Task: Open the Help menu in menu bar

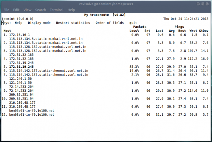Action: pos(71,10)
